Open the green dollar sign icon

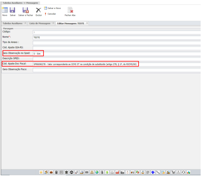(x=107, y=172)
